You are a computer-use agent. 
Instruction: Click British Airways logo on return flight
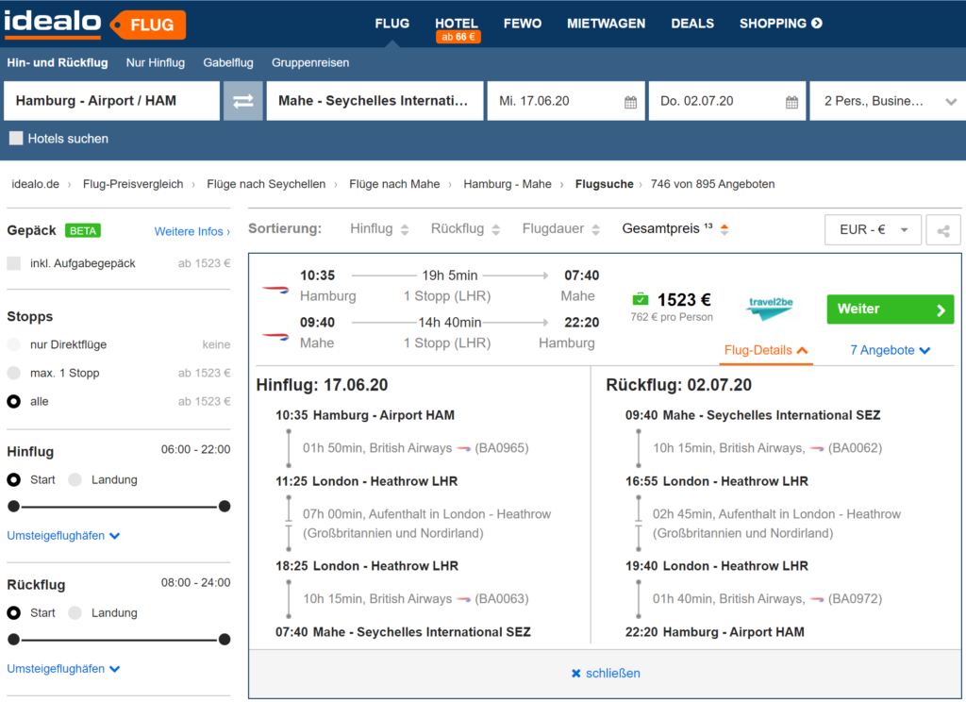[275, 337]
